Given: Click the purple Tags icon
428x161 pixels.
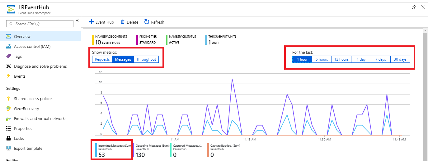Looking at the screenshot, I should click(8, 57).
